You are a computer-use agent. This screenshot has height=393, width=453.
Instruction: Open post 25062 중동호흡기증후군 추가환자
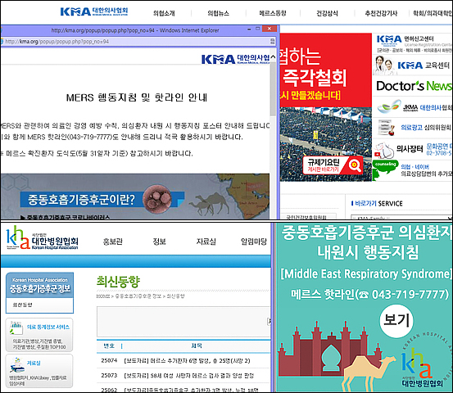click(x=191, y=390)
